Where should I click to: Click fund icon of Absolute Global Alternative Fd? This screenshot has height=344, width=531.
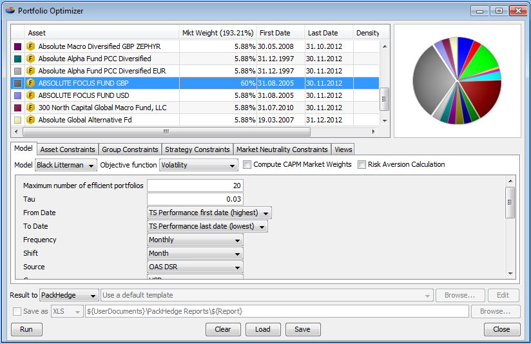[30, 120]
